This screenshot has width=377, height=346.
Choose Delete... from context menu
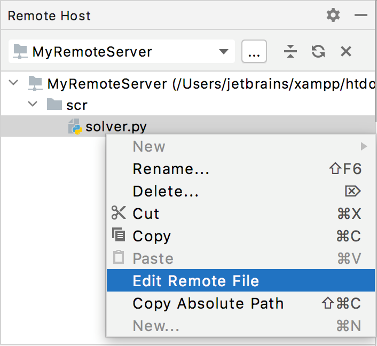point(166,191)
